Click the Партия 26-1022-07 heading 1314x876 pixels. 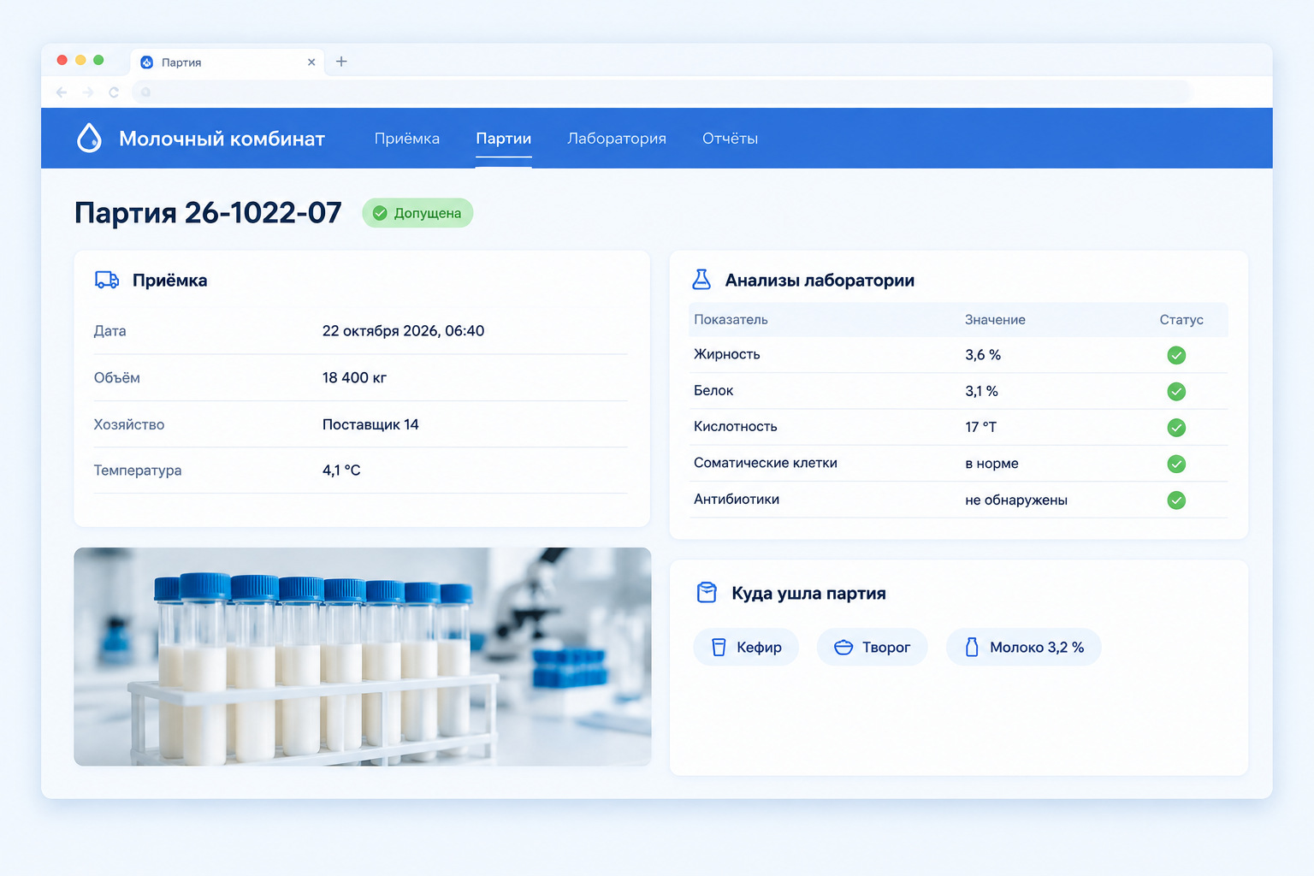coord(208,212)
